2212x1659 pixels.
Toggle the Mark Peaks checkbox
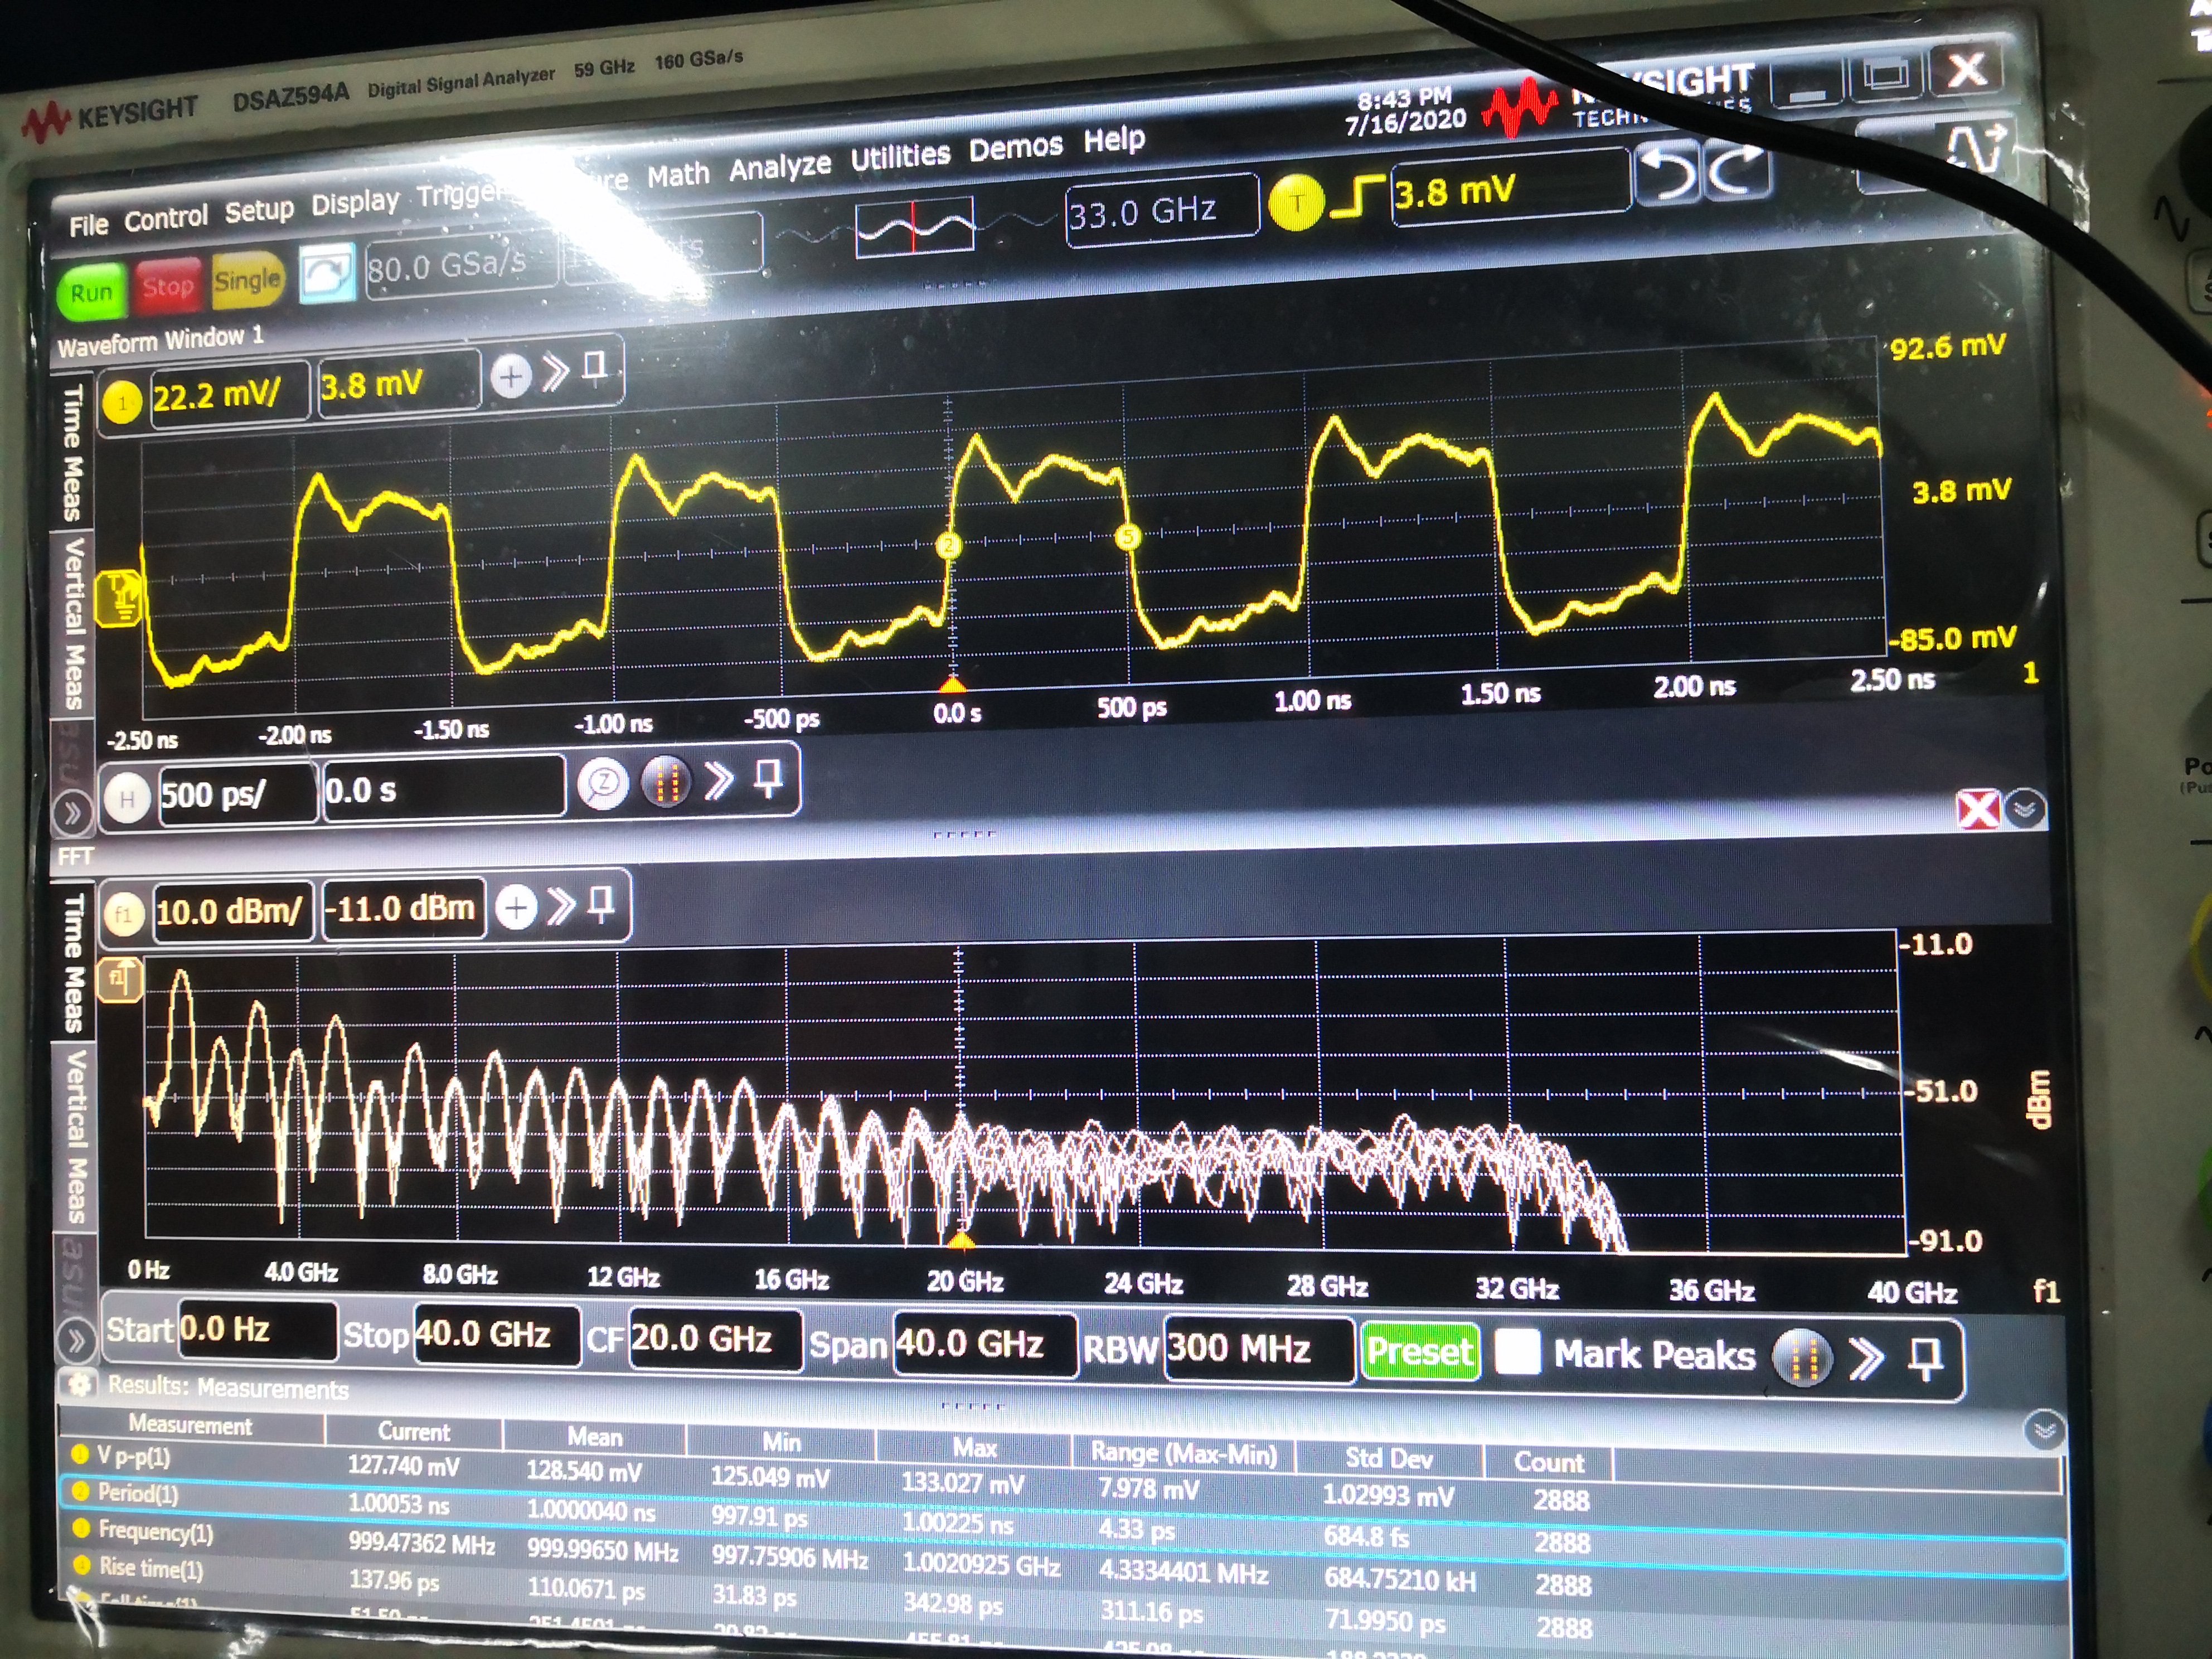[x=1517, y=1352]
